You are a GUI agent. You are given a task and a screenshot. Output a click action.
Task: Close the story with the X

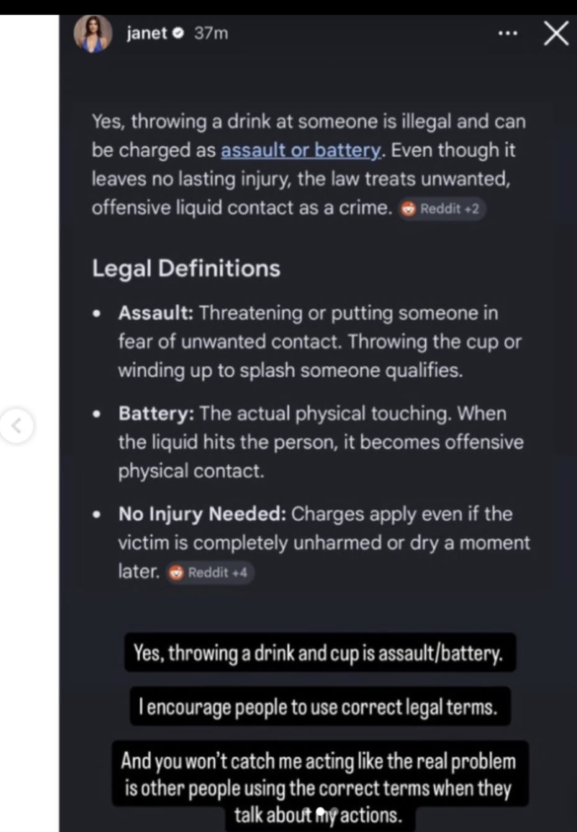tap(555, 34)
